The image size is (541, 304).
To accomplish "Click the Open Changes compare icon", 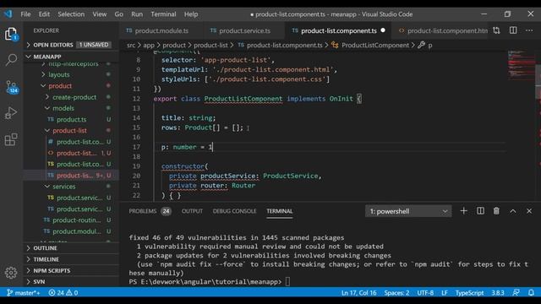I will coord(496,30).
